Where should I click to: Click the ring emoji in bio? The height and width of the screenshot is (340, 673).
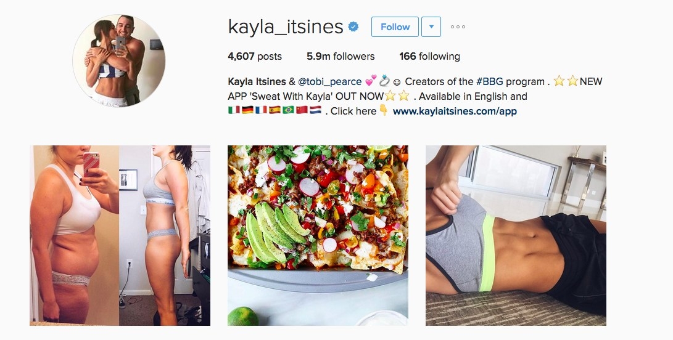(x=384, y=81)
